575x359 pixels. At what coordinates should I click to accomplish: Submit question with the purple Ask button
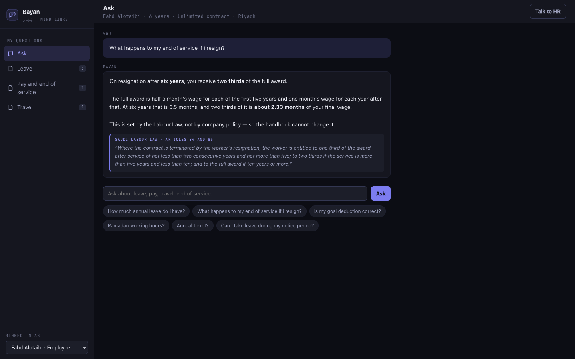pos(381,193)
